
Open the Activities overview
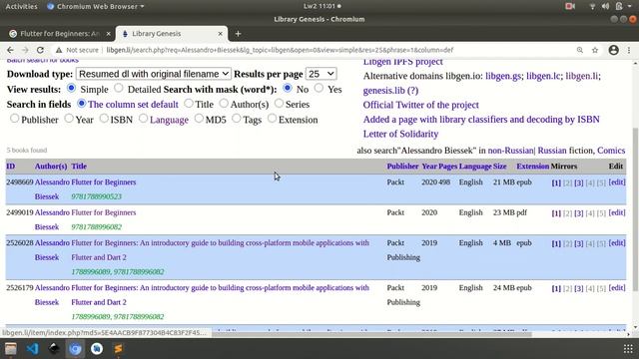(x=21, y=6)
